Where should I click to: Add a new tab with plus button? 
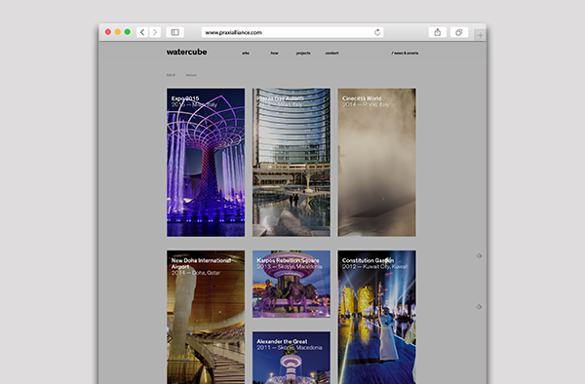coord(480,35)
